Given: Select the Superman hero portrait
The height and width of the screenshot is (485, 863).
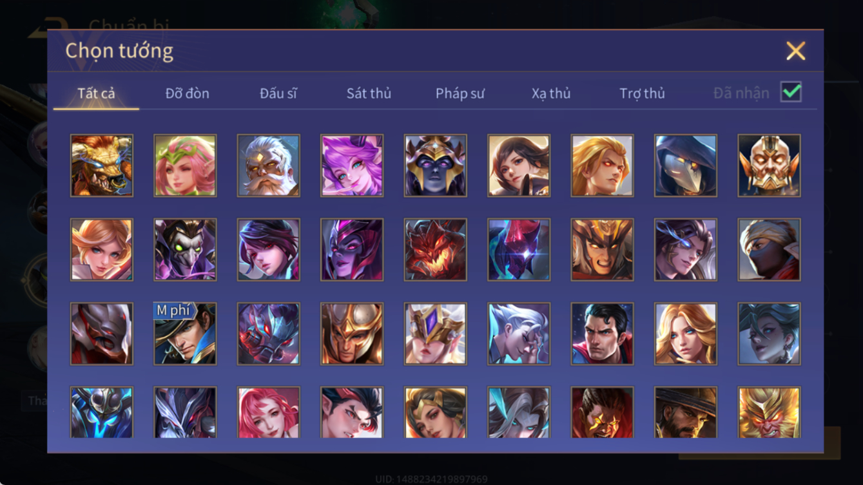Looking at the screenshot, I should coord(602,334).
